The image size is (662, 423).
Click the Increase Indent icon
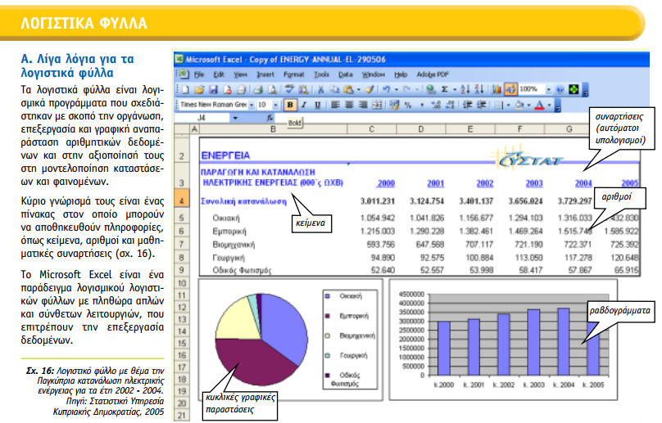[x=481, y=105]
